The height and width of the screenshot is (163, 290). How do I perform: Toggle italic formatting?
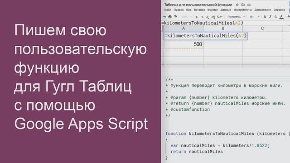[270, 17]
